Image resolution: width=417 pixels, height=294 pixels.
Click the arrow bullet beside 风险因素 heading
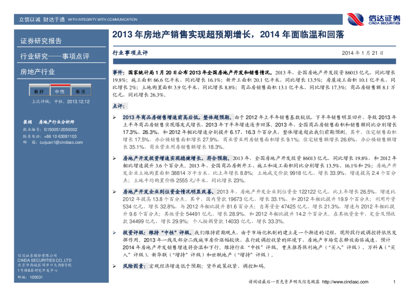[115, 266]
